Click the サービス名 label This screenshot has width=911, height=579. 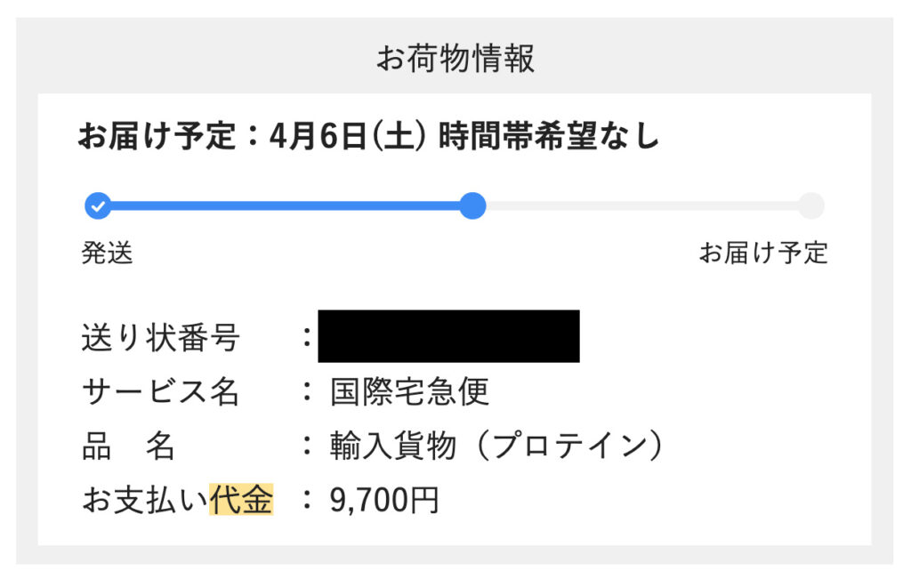tap(161, 391)
